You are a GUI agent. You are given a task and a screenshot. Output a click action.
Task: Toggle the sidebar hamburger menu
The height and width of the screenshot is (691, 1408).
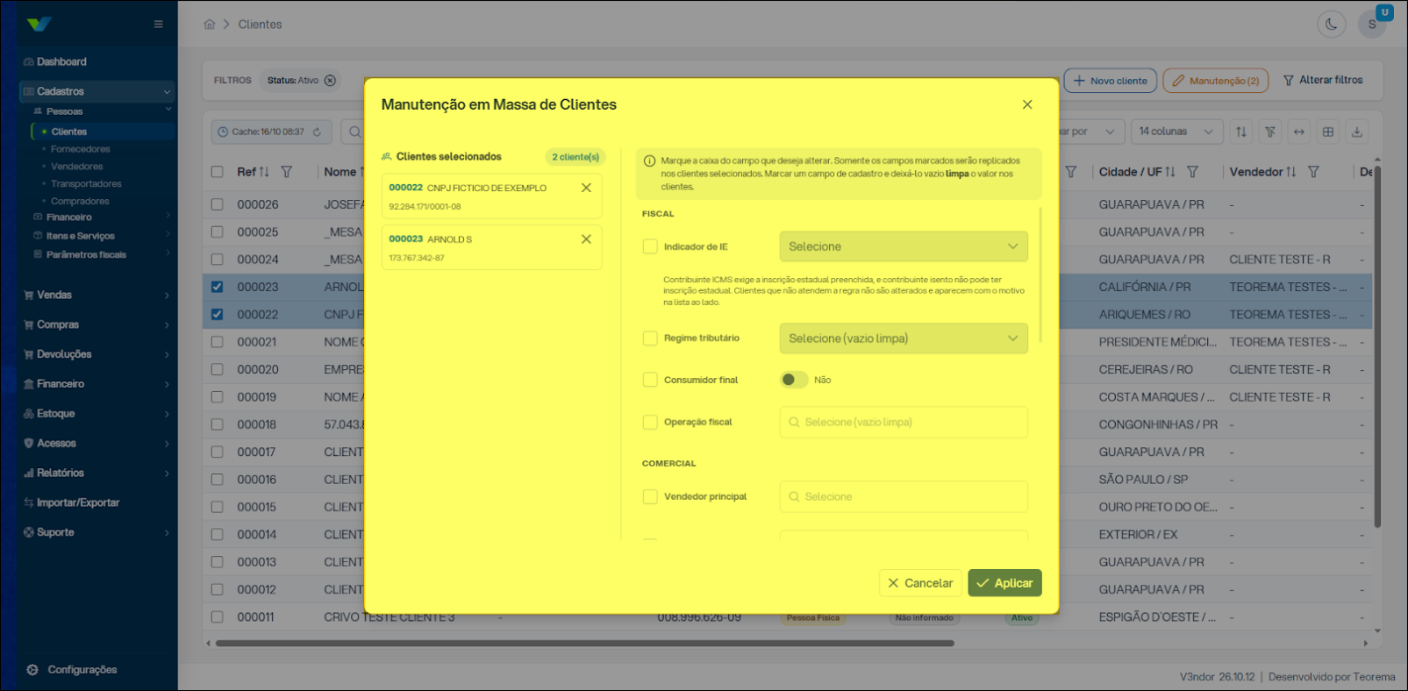click(158, 24)
